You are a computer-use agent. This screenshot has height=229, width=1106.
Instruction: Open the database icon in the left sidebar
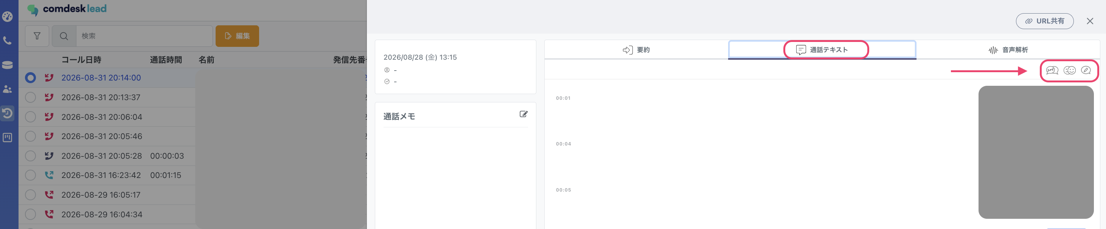pos(7,65)
